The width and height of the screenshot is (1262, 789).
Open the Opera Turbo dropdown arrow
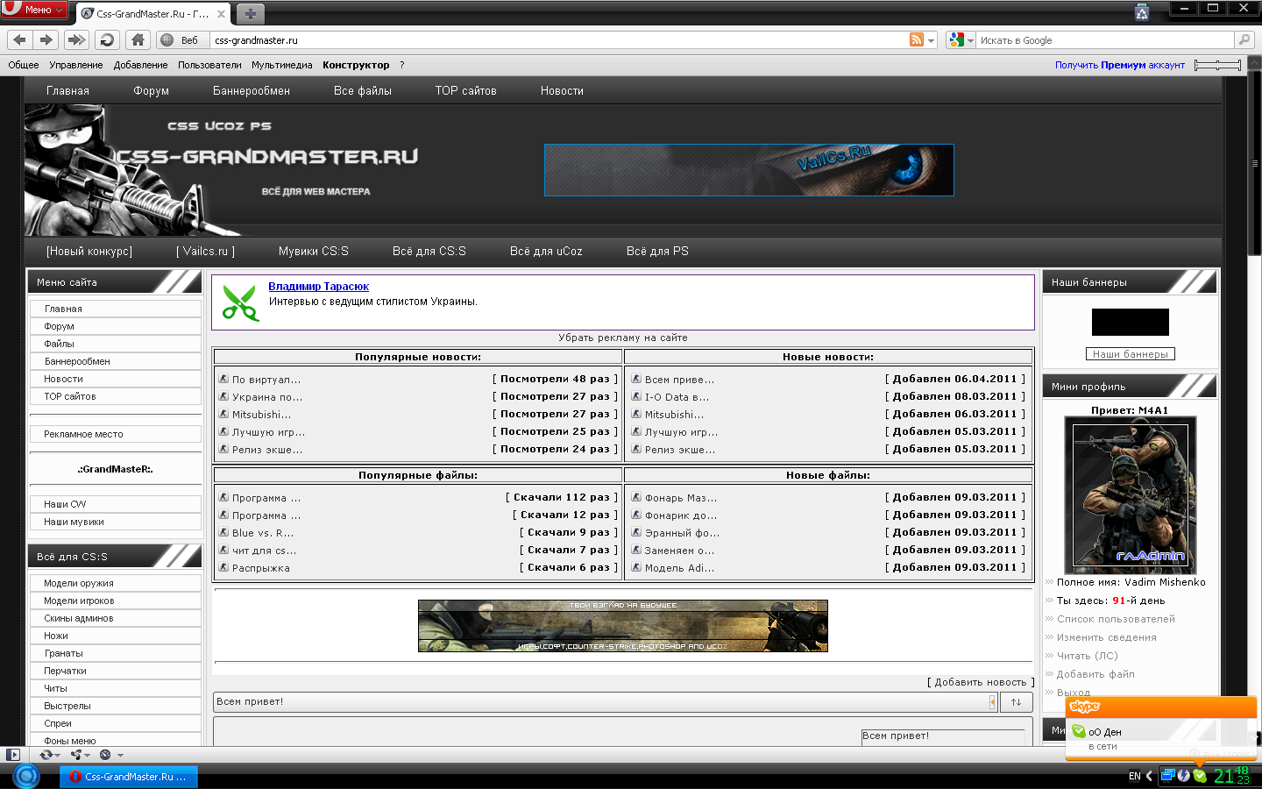(x=120, y=755)
